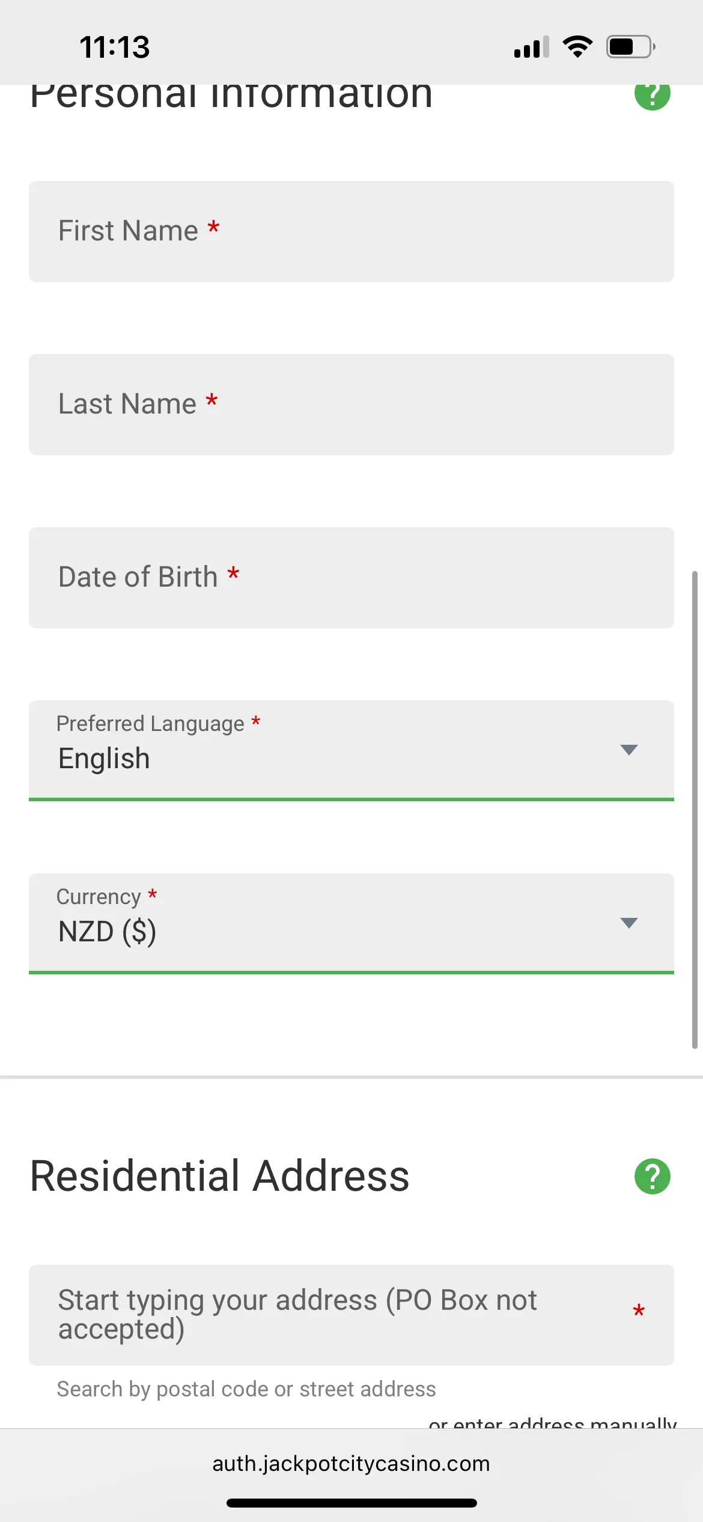The image size is (703, 1522).
Task: Tap the auth.jackpotcitycasino.com URL bar
Action: pyautogui.click(x=351, y=1464)
